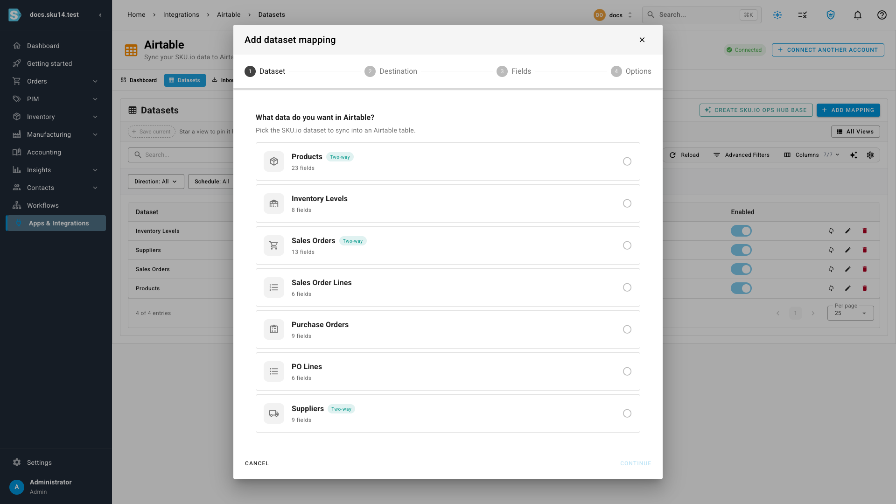Click the Products box icon in dialog

coord(274,161)
